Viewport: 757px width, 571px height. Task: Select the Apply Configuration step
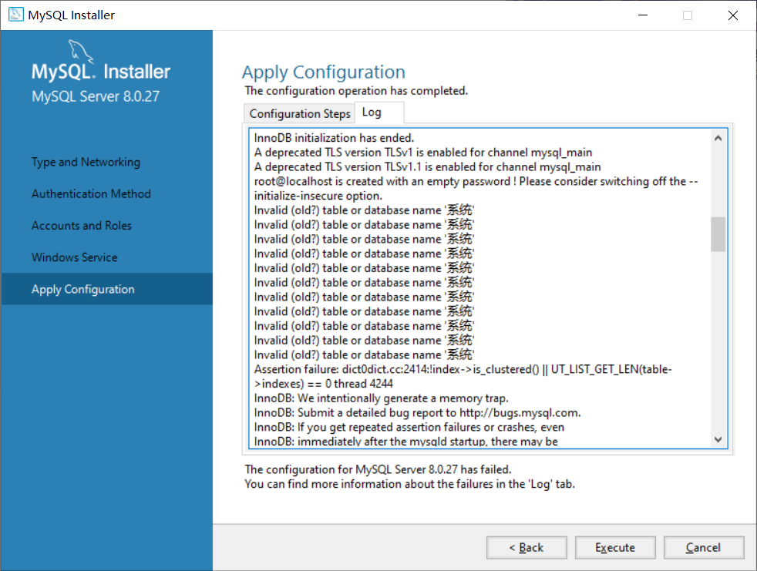tap(84, 288)
